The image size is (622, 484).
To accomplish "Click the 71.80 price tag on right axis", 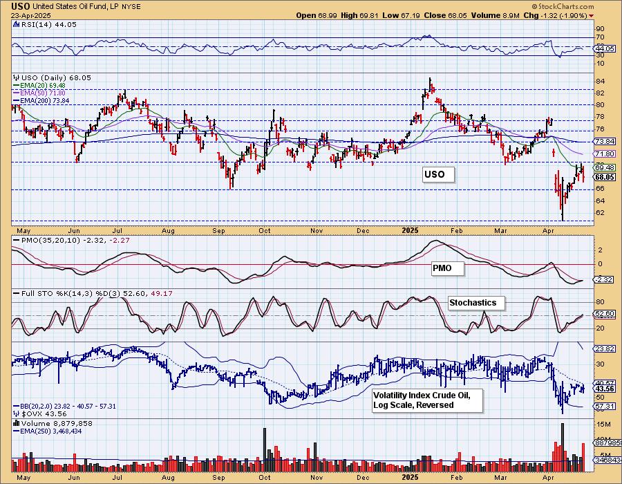I will coord(605,153).
